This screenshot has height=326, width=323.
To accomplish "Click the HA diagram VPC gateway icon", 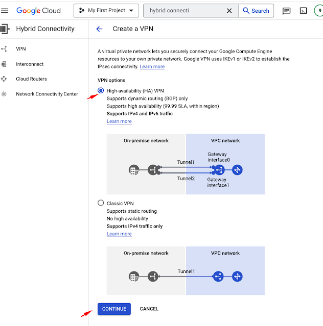I will click(219, 170).
